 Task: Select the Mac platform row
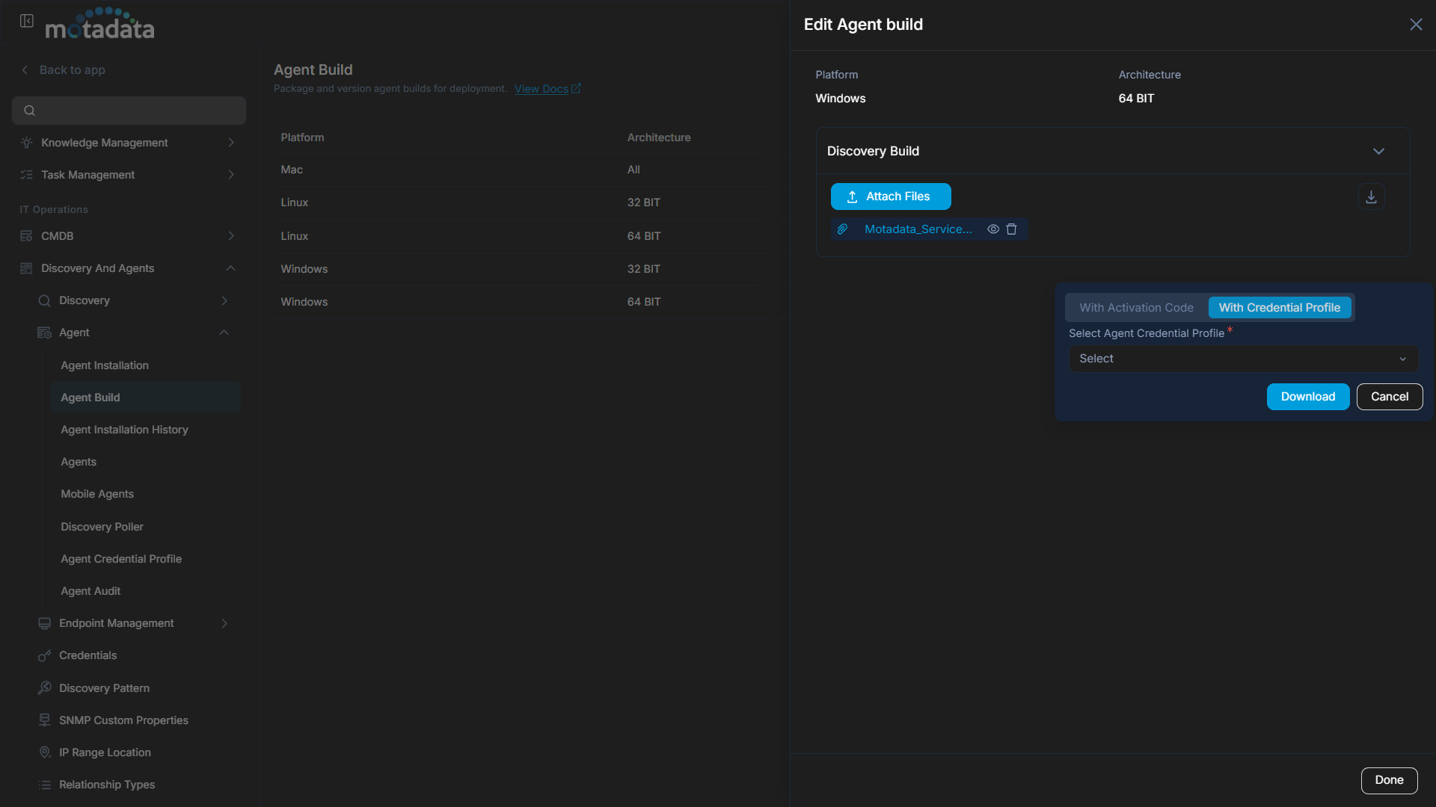tap(531, 170)
